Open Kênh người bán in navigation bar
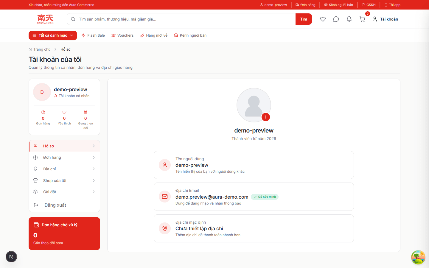 190,35
